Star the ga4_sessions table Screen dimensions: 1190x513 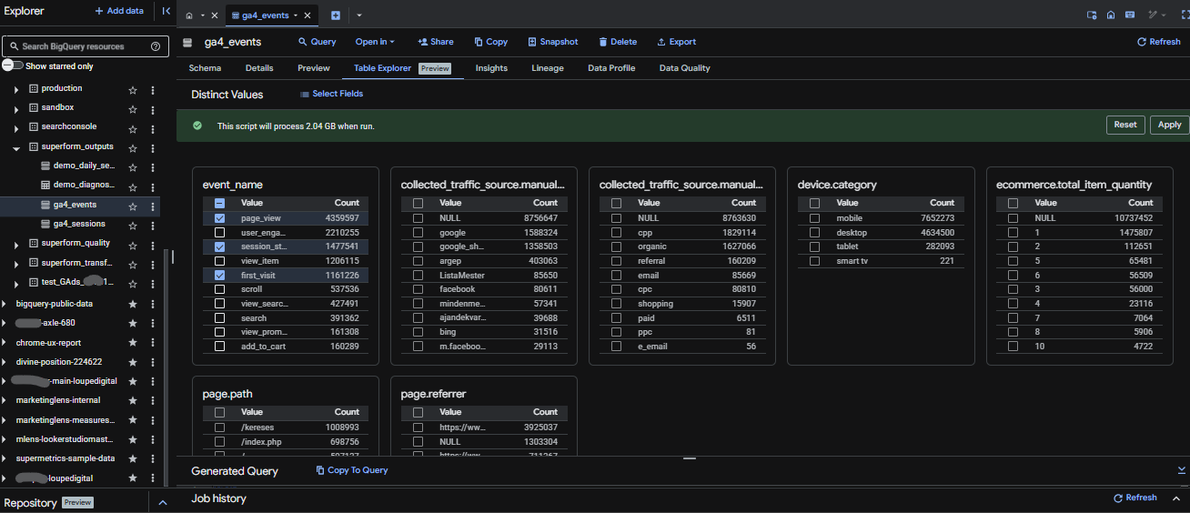(x=133, y=225)
